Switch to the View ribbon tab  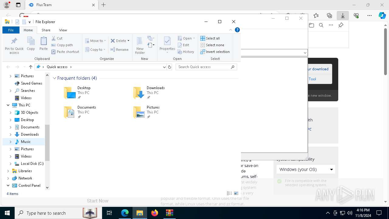(63, 30)
